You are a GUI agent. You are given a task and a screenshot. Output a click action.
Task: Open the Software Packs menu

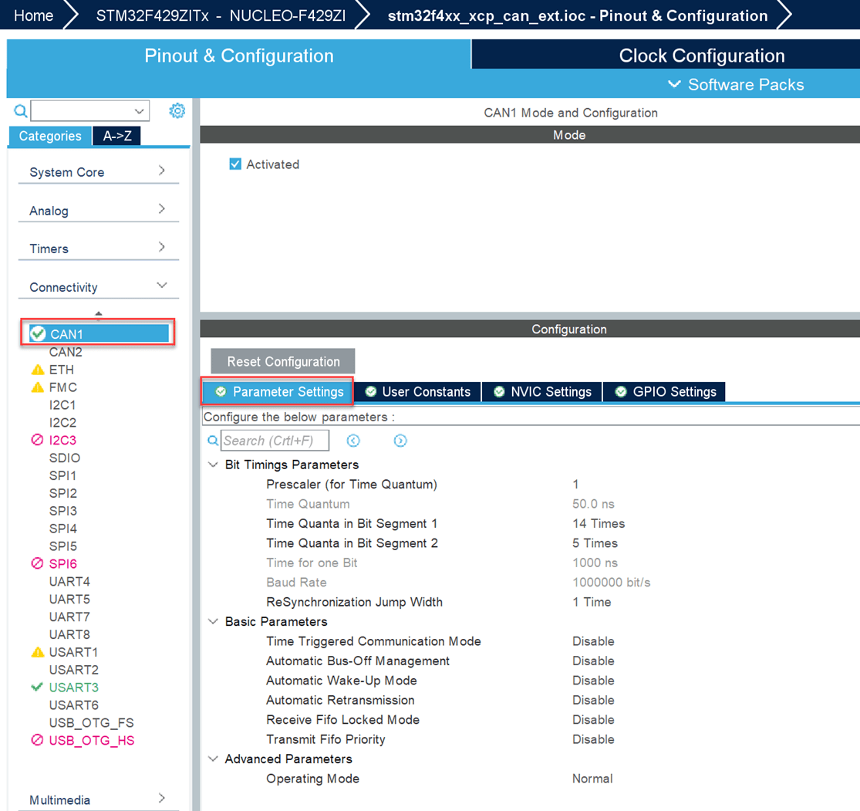pos(736,85)
